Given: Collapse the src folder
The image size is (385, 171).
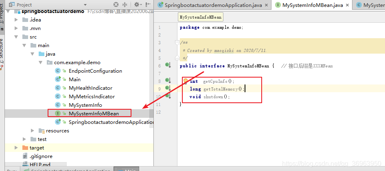Looking at the screenshot, I should click(16, 37).
